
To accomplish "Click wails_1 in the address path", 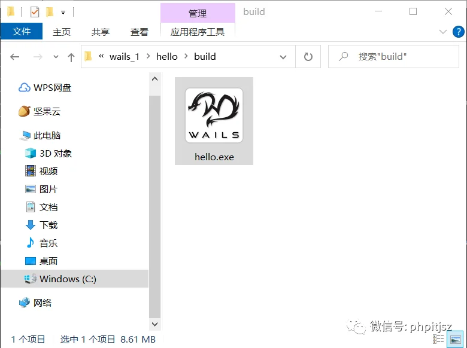I will pyautogui.click(x=124, y=57).
